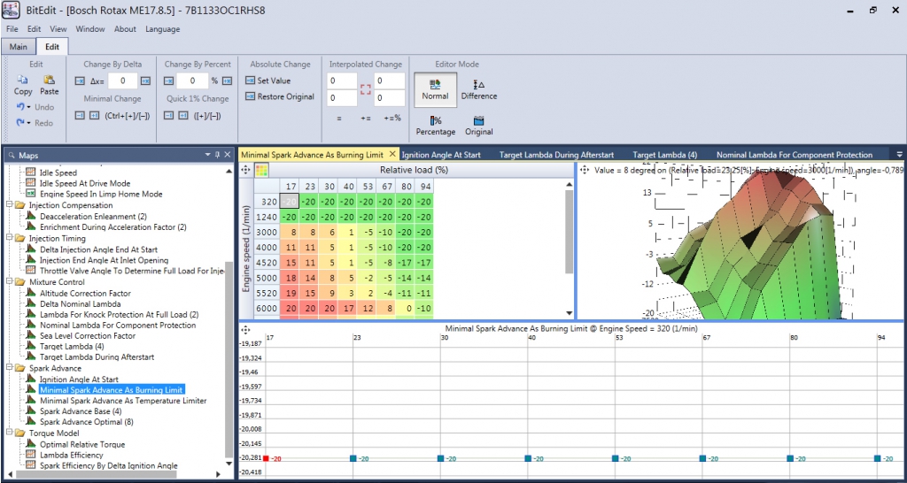
Task: Close Minimal Spark Advance As Burning Limit tab
Action: coord(392,154)
